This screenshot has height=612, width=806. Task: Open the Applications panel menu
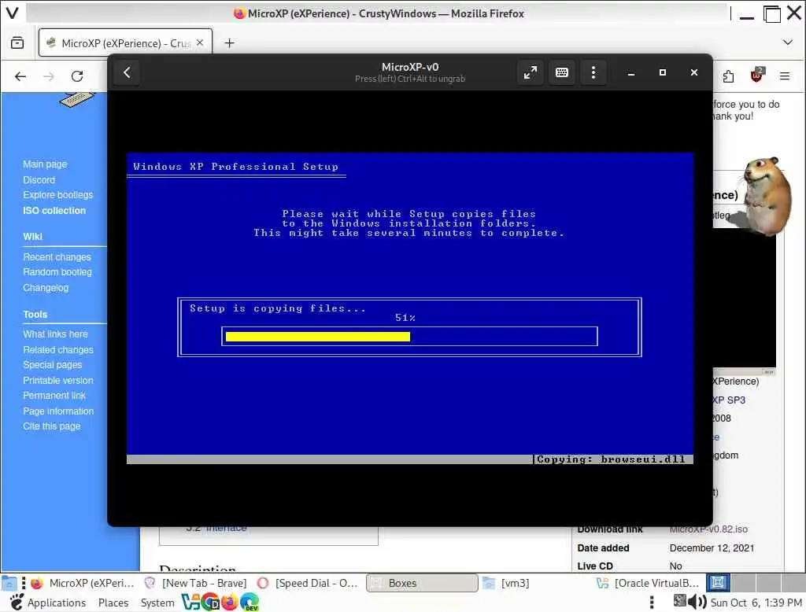pyautogui.click(x=48, y=603)
